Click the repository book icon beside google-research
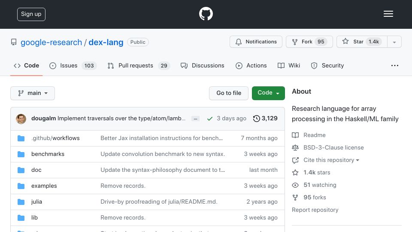Viewport: 412px width, 232px height. [14, 42]
